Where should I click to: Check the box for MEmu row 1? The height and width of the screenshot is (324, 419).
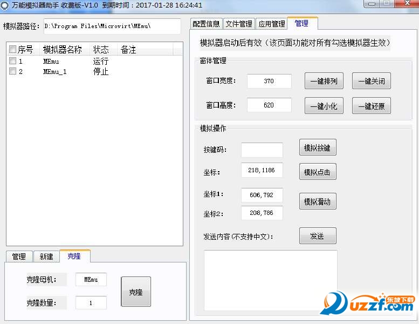12,62
